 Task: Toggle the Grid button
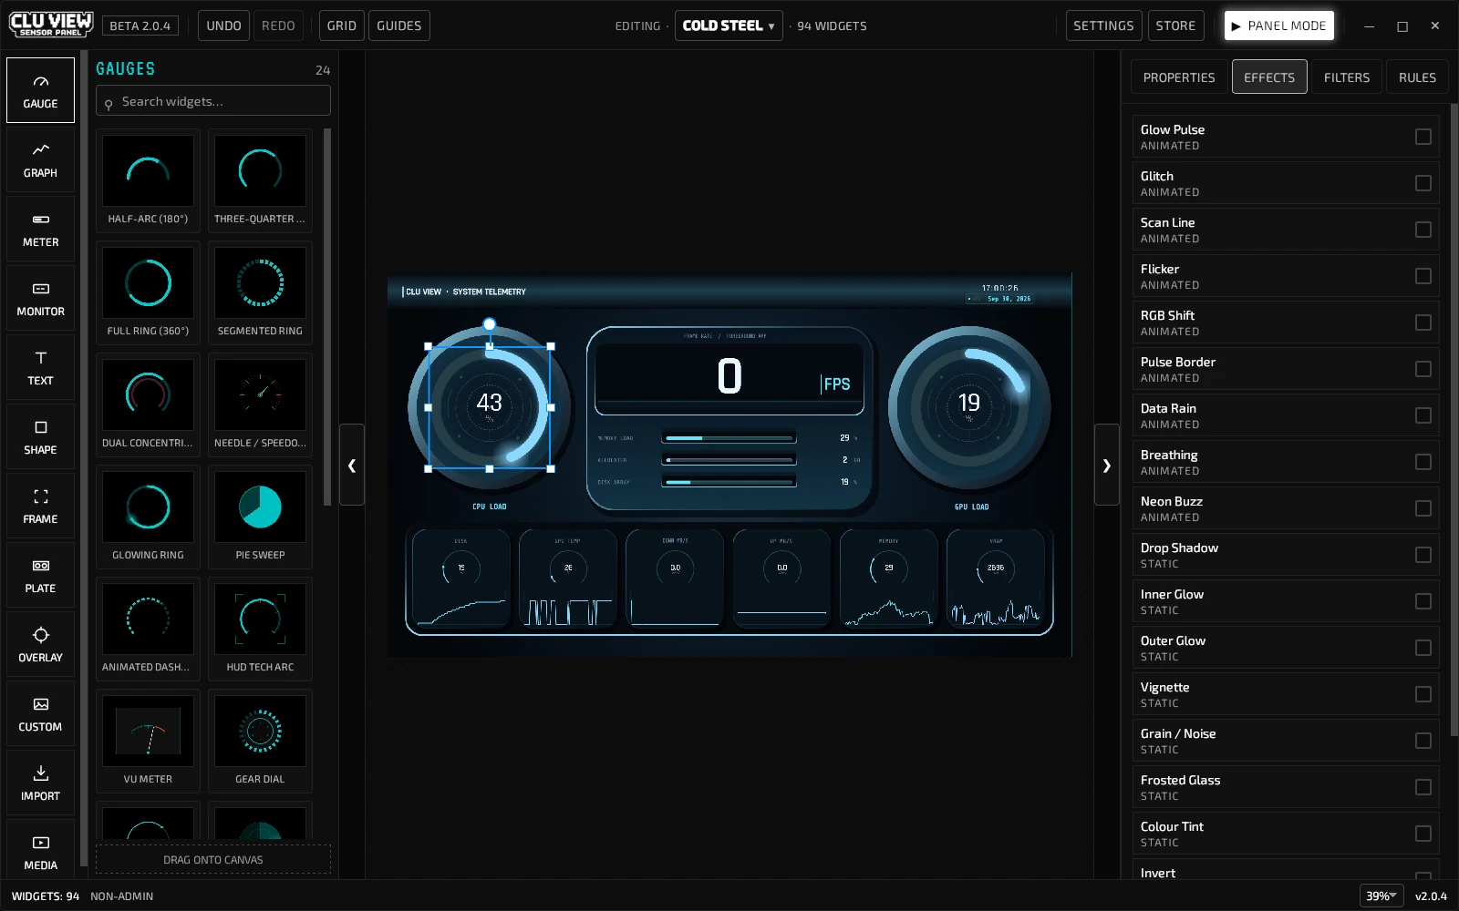click(x=342, y=26)
